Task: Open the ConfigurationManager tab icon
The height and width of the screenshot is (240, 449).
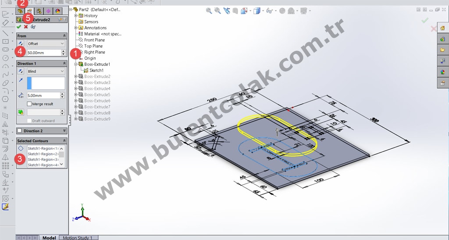Action: pyautogui.click(x=39, y=11)
